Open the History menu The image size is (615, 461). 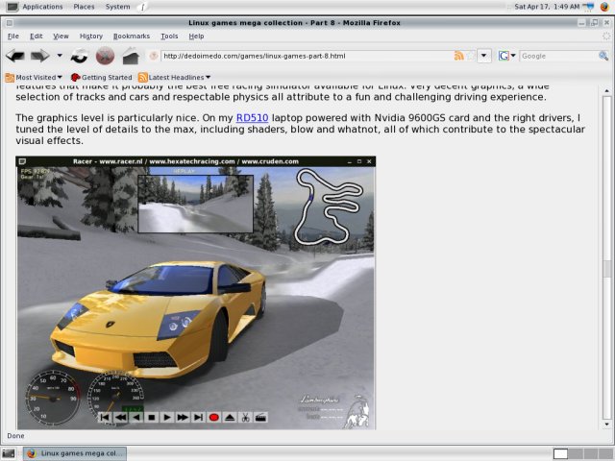tap(90, 36)
